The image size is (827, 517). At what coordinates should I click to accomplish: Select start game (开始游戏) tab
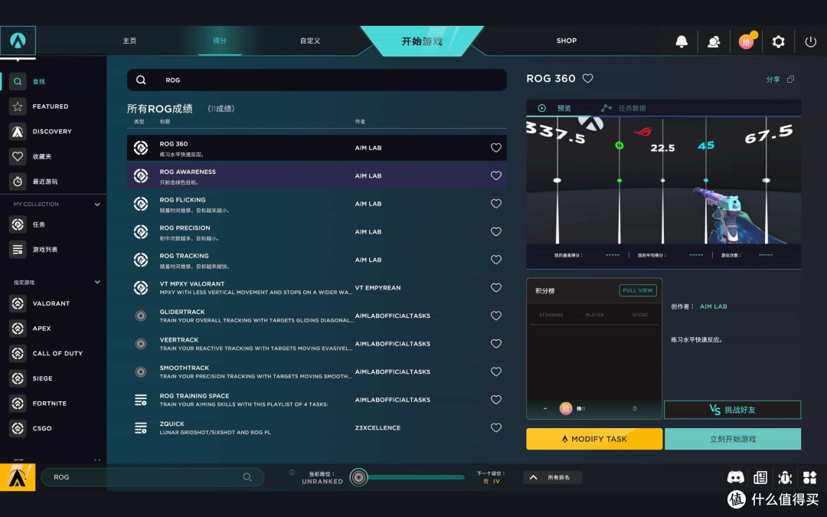(422, 41)
